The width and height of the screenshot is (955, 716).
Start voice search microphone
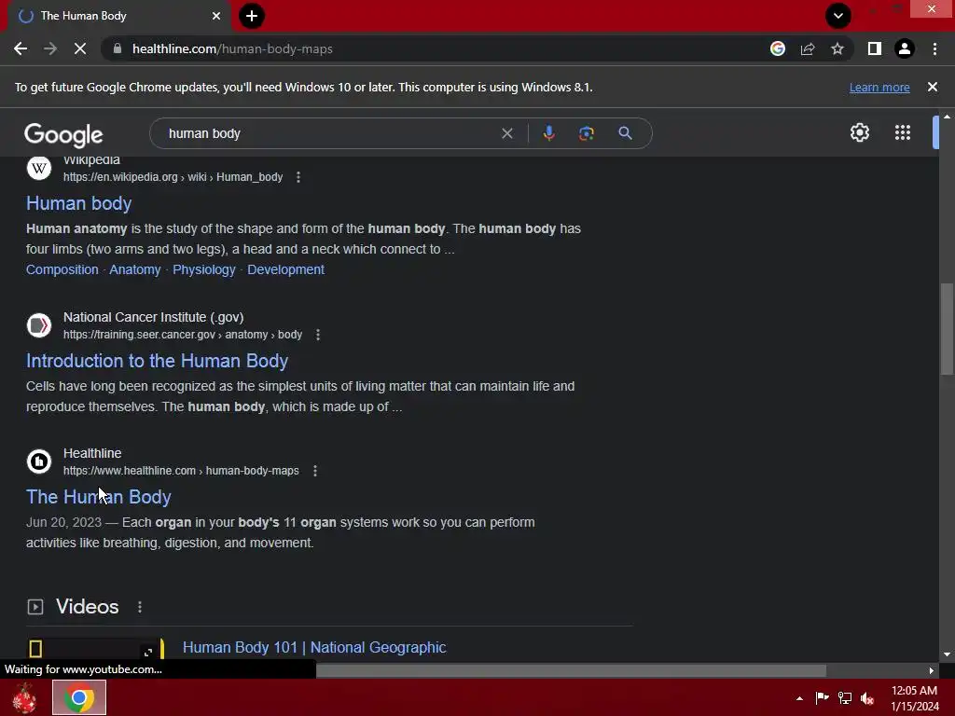(548, 133)
